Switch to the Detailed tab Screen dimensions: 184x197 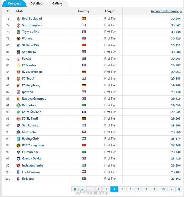coord(36,4)
